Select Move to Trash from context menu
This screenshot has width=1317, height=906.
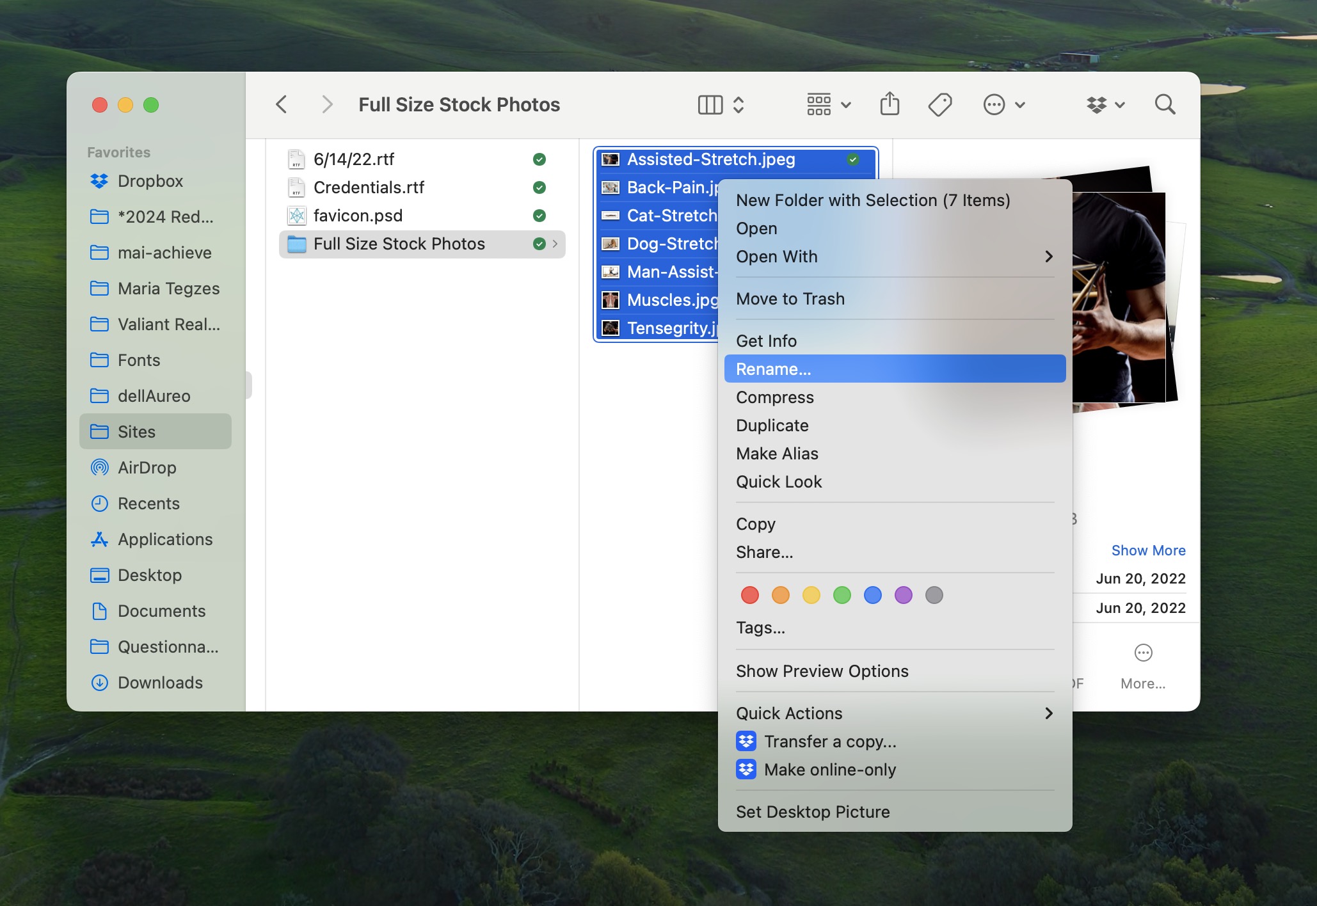(x=790, y=298)
